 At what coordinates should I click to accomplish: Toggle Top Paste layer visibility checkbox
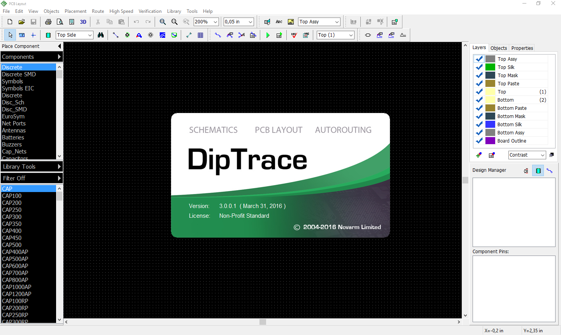click(x=479, y=83)
